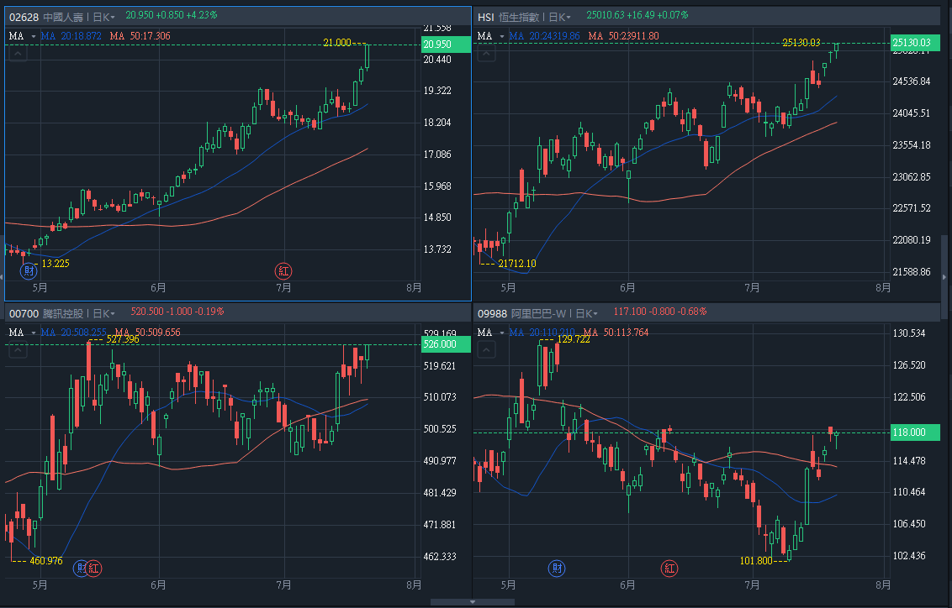The image size is (952, 608).
Task: Click the 5月 date label in 阿里巴巴-W chart
Action: click(508, 584)
